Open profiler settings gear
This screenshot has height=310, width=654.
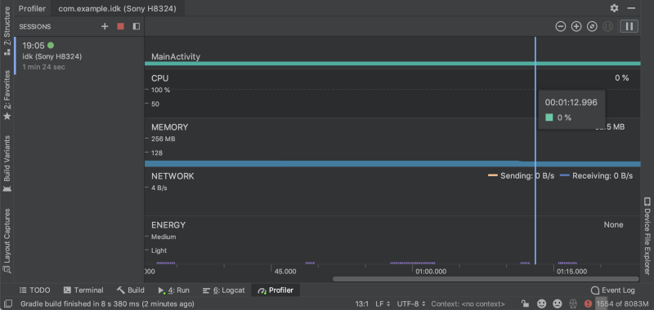614,8
